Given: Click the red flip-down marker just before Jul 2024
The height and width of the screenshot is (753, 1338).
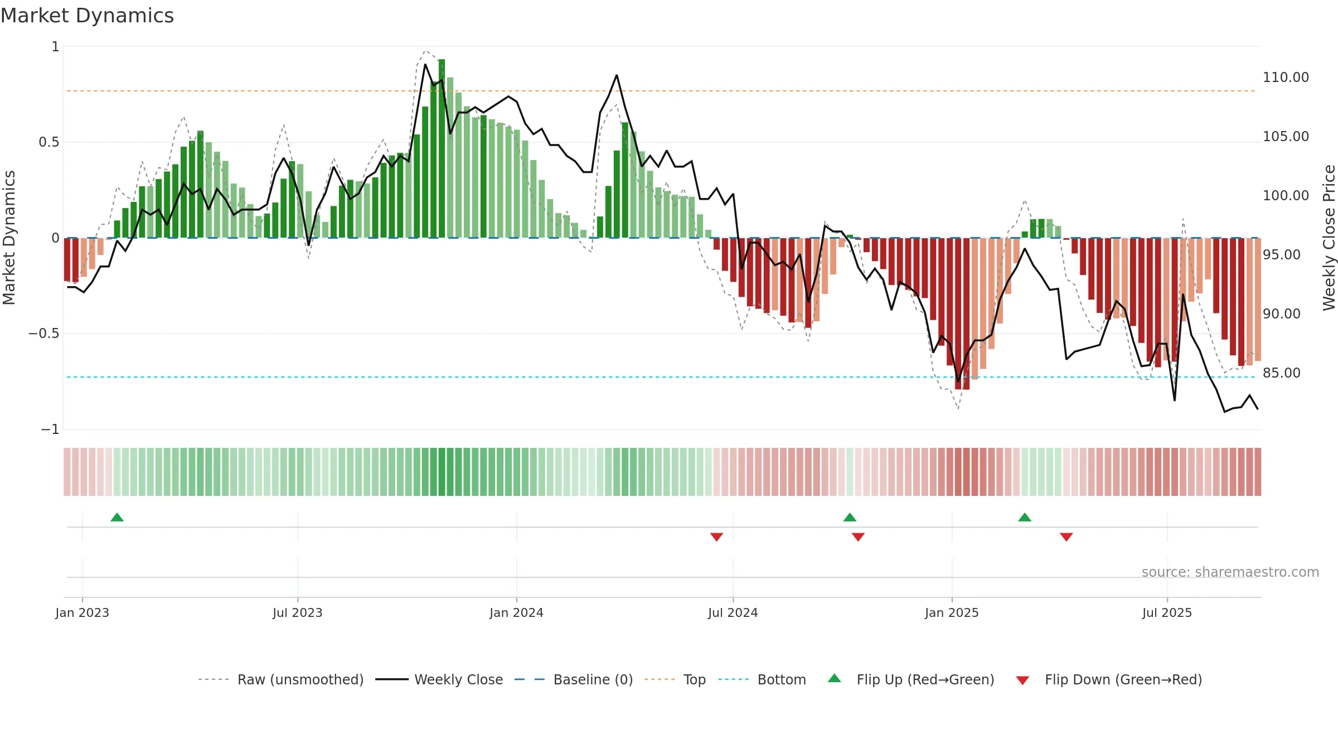Looking at the screenshot, I should pyautogui.click(x=717, y=537).
